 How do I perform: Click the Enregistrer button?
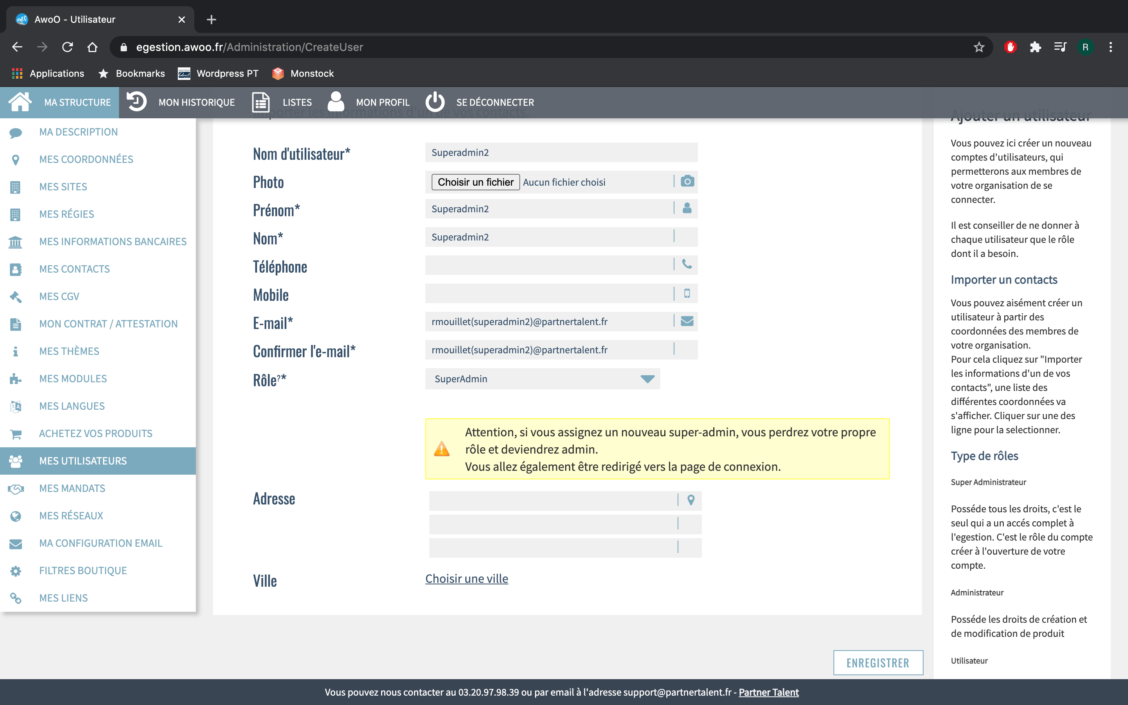pos(878,663)
